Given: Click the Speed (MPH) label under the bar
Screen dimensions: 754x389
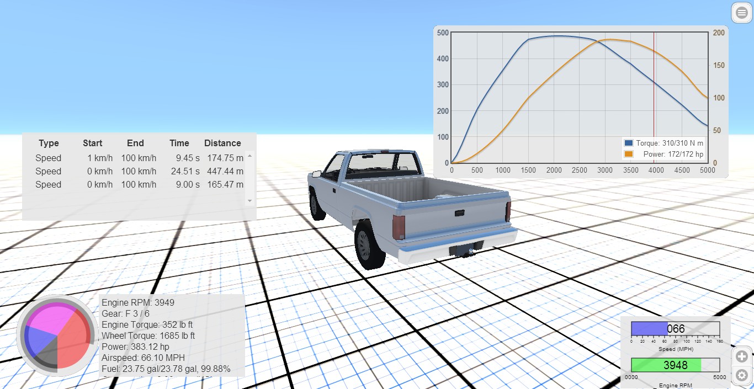Looking at the screenshot, I should click(676, 349).
